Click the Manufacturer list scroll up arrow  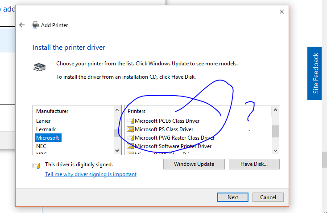117,110
